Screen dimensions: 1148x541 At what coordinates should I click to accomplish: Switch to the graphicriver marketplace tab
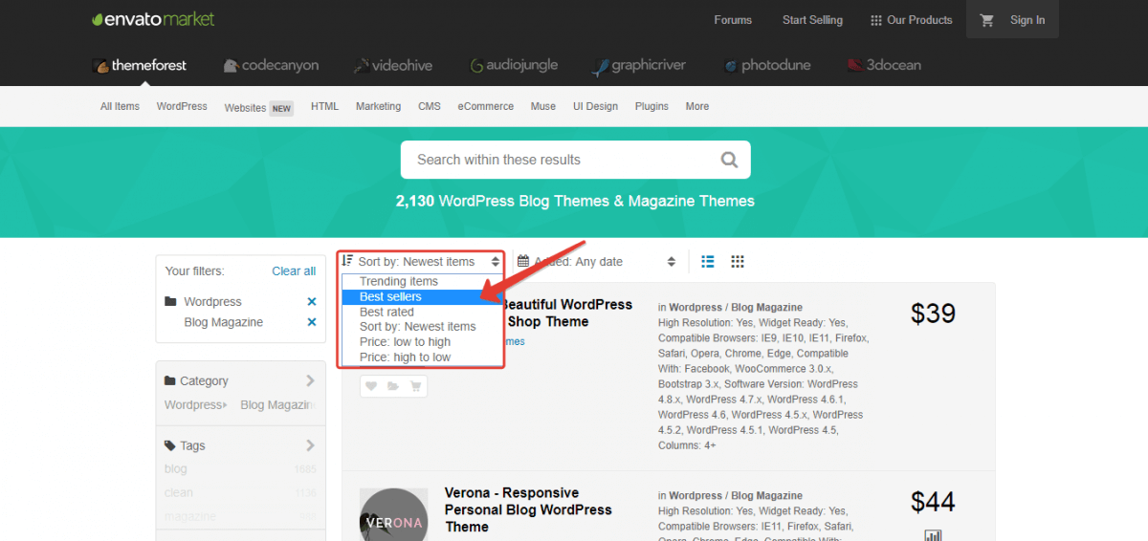(638, 65)
